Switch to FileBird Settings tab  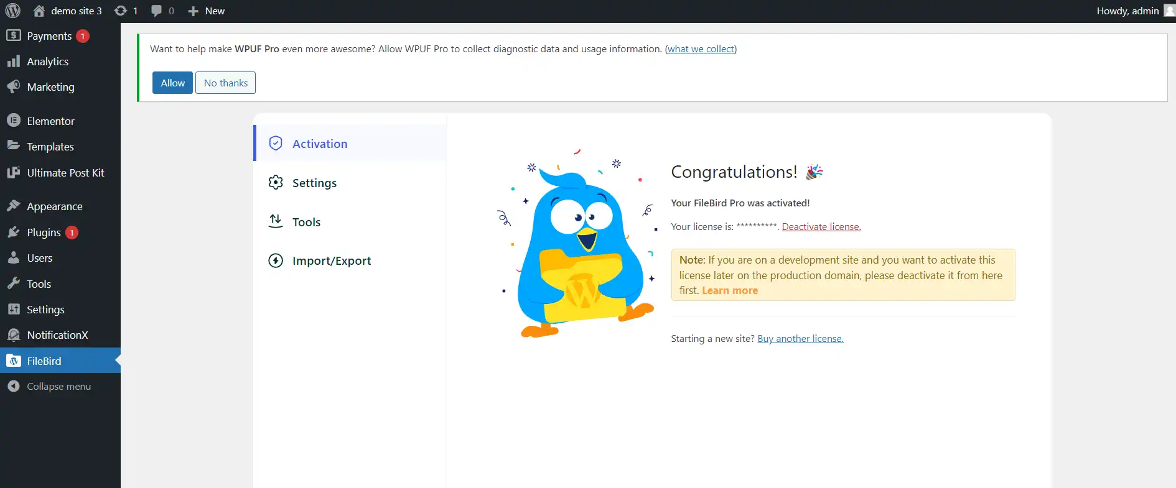(x=350, y=183)
